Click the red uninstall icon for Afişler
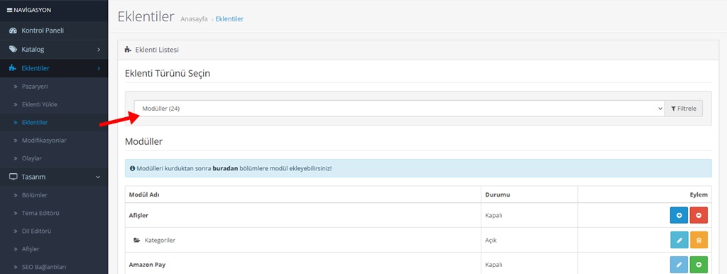 (699, 216)
